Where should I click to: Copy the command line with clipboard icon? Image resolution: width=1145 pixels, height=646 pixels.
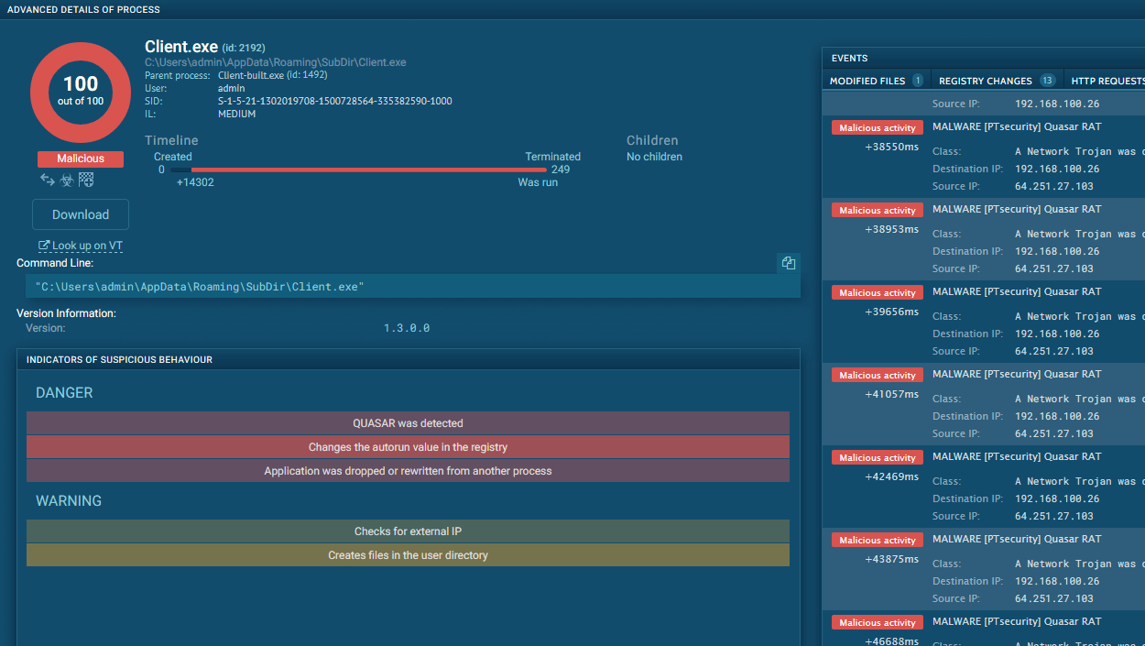point(788,263)
